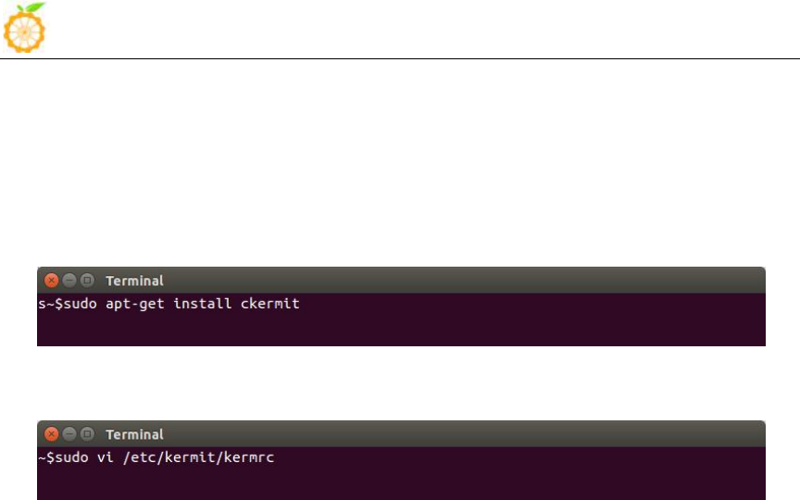Screen dimensions: 800x500
Task: Focus empty area below the vi command
Action: click(x=400, y=483)
